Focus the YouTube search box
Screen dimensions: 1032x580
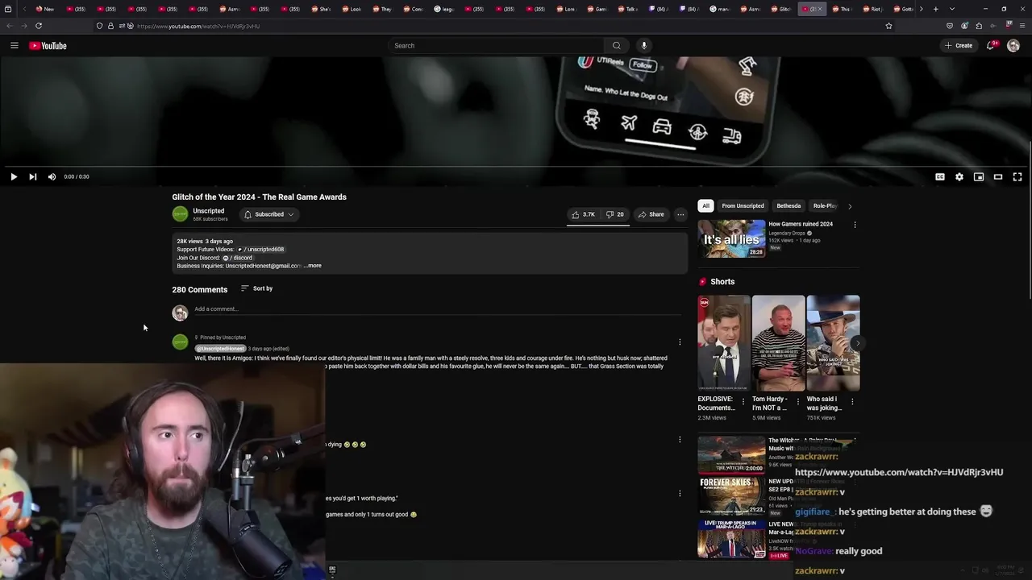tap(497, 46)
